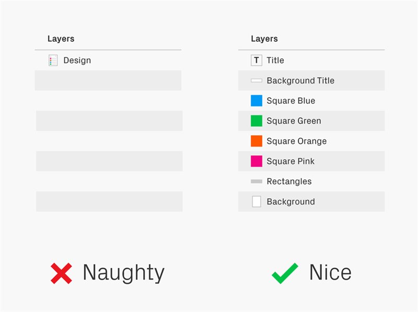Screen dimensions: 418x312
Task: Select the Design layer name
Action: (x=77, y=61)
